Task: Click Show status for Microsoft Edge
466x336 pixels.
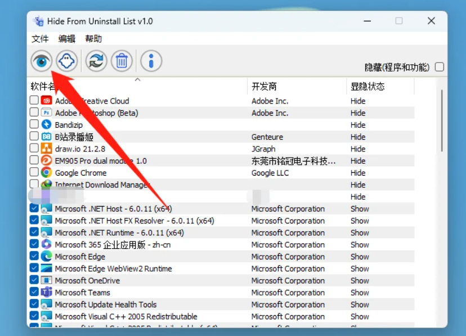Action: (360, 257)
